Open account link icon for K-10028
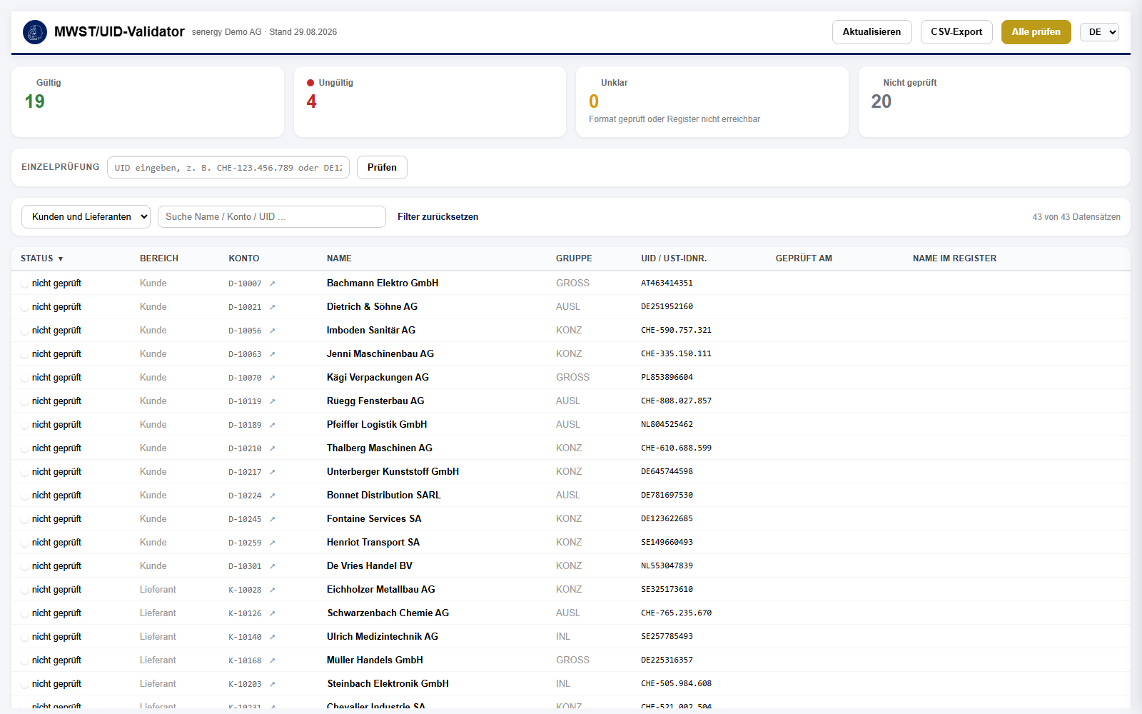1142x714 pixels. point(272,590)
